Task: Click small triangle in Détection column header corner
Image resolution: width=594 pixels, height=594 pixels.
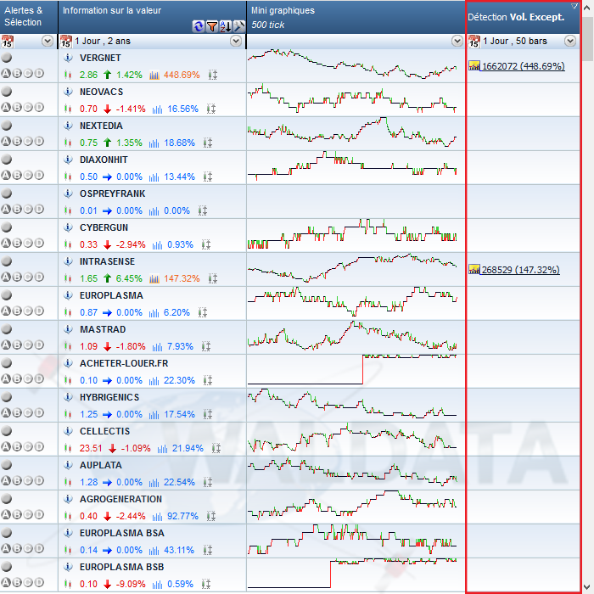Action: point(574,6)
